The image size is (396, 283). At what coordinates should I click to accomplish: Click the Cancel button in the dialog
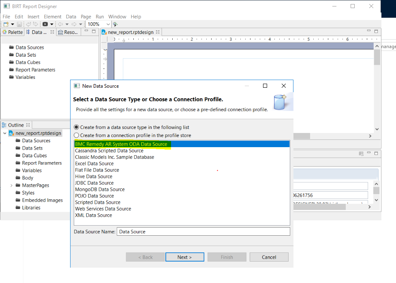pos(269,257)
